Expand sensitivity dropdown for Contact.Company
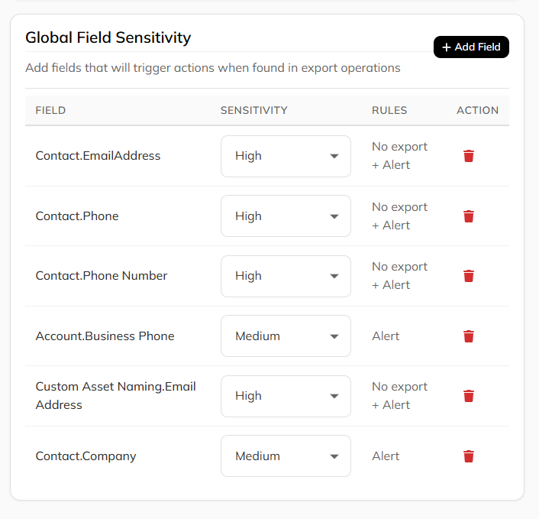 coord(286,456)
